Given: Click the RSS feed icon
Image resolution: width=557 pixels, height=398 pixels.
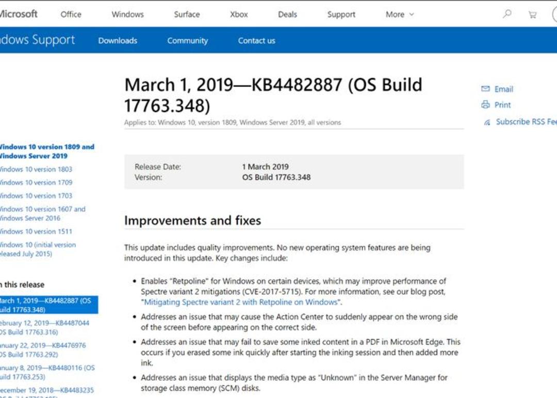Looking at the screenshot, I should [x=487, y=122].
